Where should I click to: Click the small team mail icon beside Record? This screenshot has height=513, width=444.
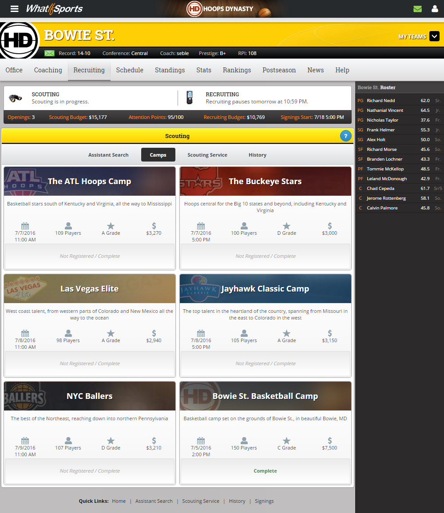point(49,53)
